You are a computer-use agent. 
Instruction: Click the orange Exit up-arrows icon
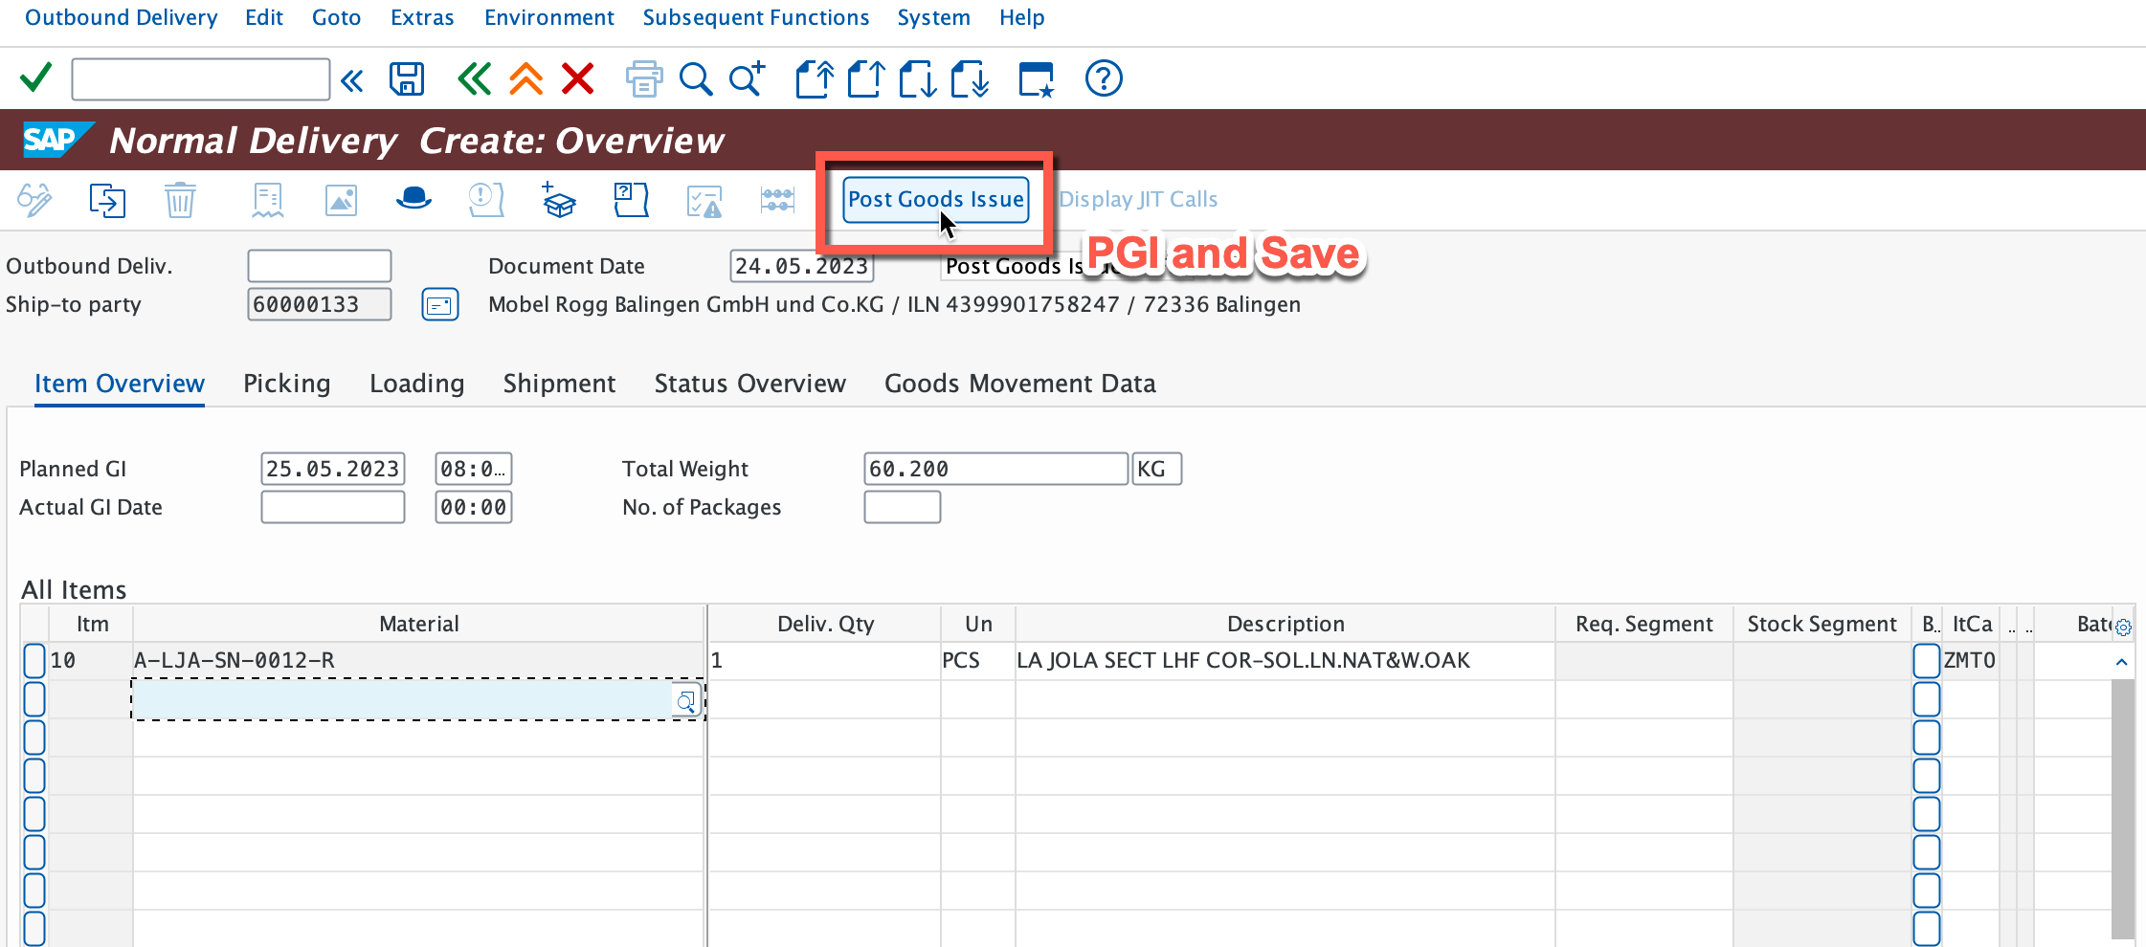[x=525, y=78]
